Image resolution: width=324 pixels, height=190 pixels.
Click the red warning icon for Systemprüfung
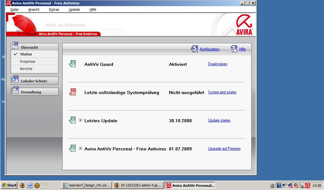coord(72,92)
